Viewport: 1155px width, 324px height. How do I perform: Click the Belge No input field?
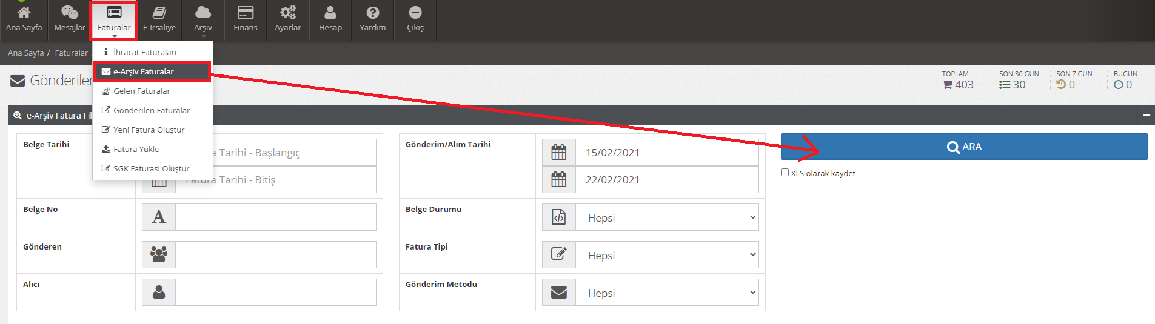[275, 217]
